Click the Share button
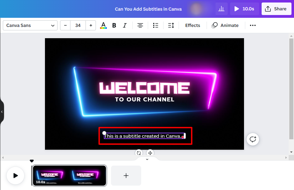The width and height of the screenshot is (294, 190). click(x=276, y=9)
